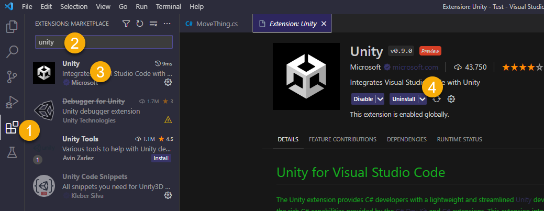Viewport: 544px width, 211px height.
Task: Expand the Uninstall dropdown arrow
Action: pos(422,99)
